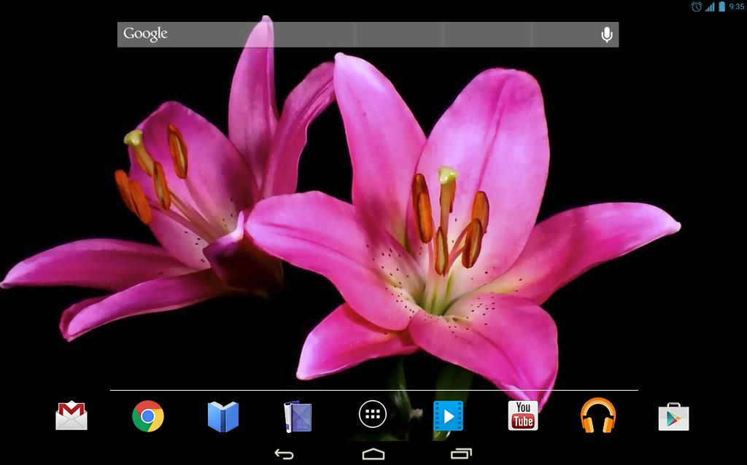Screen dimensions: 747x465
Task: Tap the Google logo in search widget
Action: [145, 34]
